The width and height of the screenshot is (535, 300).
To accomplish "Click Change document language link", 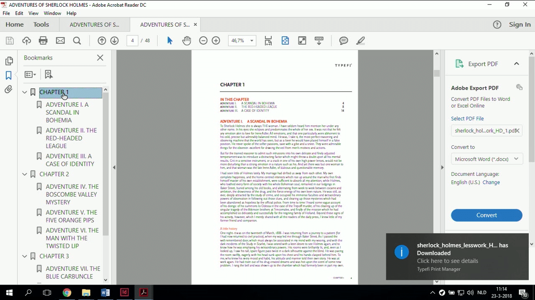I will point(491,182).
